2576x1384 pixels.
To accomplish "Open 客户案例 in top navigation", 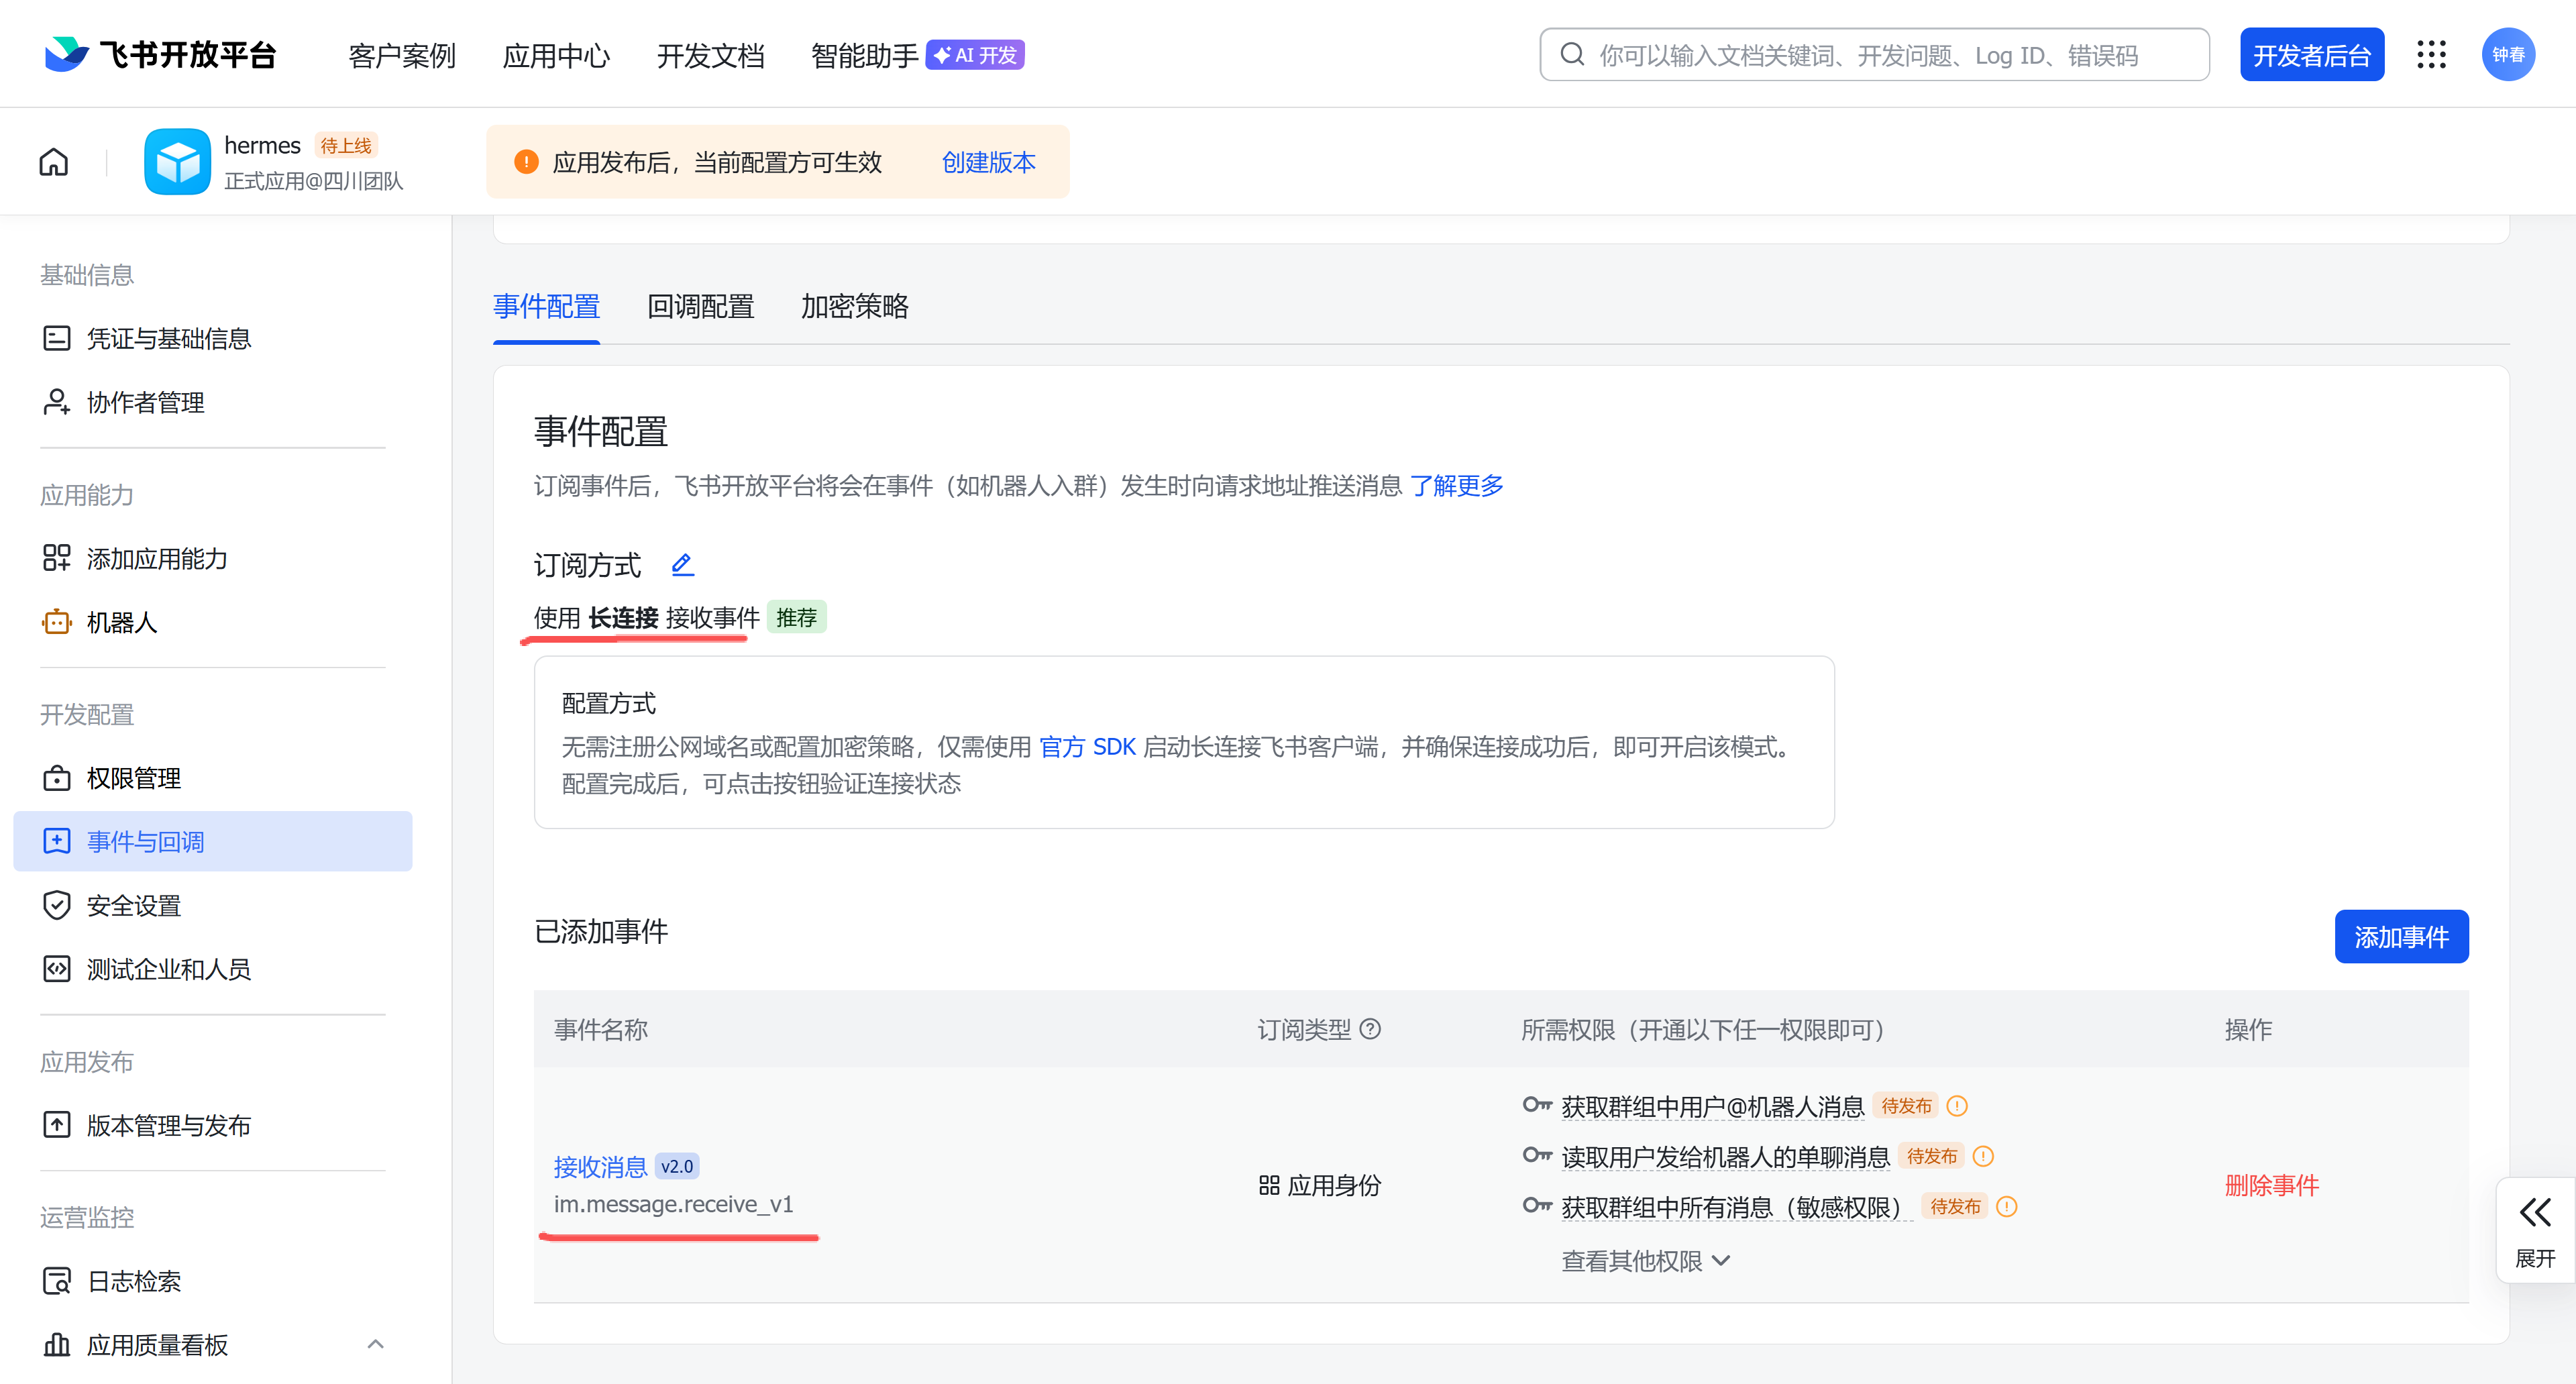I will tap(402, 56).
